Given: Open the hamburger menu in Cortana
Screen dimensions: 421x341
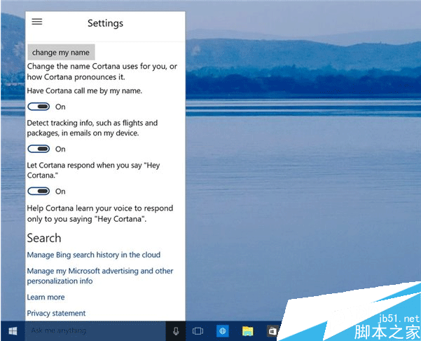Looking at the screenshot, I should (x=37, y=22).
